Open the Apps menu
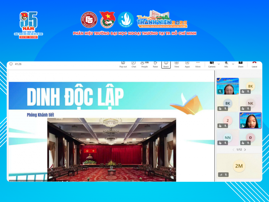The width and height of the screenshot is (269, 202). click(187, 64)
